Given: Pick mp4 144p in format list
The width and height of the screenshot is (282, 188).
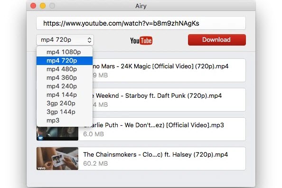Looking at the screenshot, I should (x=65, y=95).
